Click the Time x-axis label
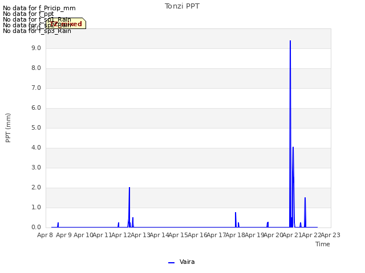This screenshot has height=273, width=365. click(323, 244)
